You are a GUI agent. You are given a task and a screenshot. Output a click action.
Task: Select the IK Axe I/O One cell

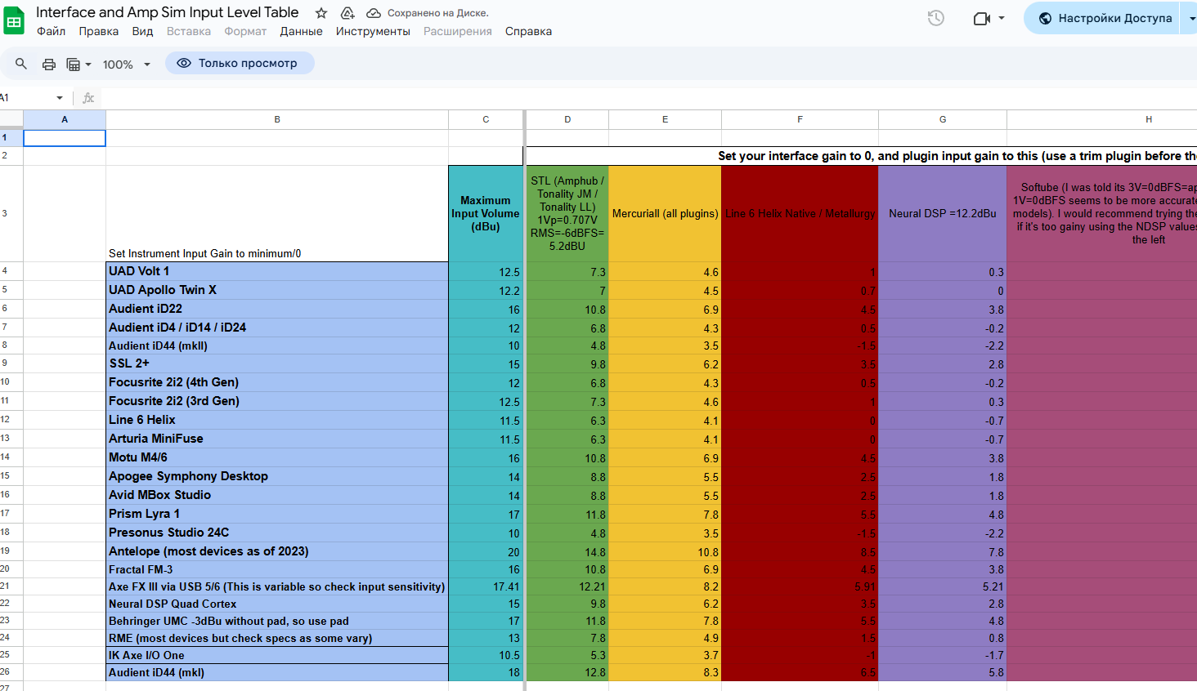pos(277,655)
